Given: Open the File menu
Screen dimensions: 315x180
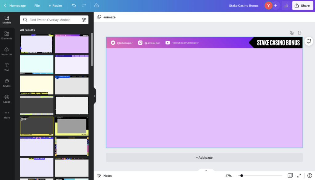Looking at the screenshot, I should click(x=37, y=6).
